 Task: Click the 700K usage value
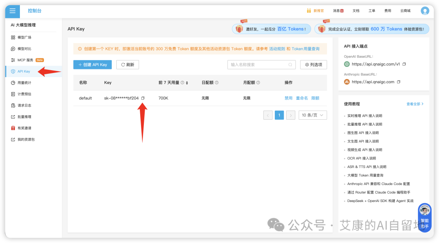163,98
